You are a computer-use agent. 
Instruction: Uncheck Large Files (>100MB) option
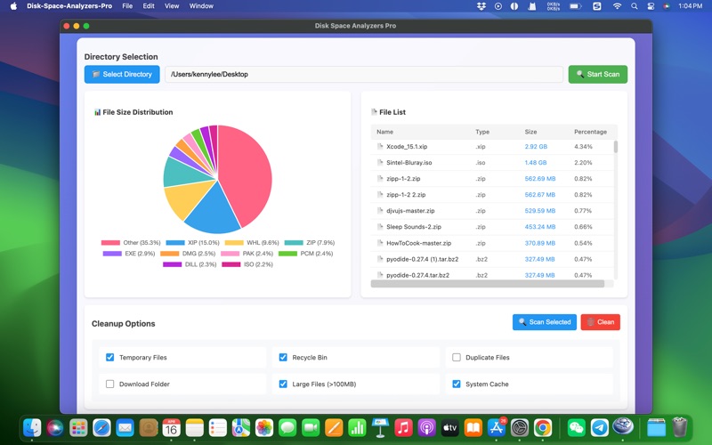pyautogui.click(x=283, y=384)
